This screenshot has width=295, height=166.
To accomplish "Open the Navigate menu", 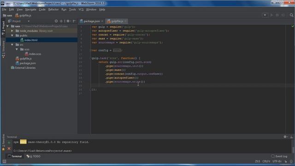I will (31, 9).
